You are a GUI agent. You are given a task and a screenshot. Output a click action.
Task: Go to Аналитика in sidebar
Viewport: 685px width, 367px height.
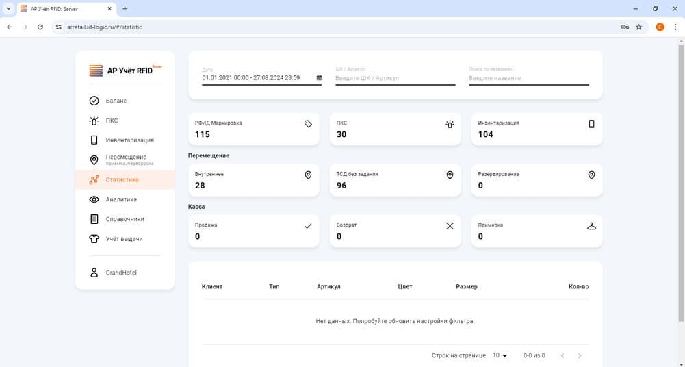(x=121, y=199)
